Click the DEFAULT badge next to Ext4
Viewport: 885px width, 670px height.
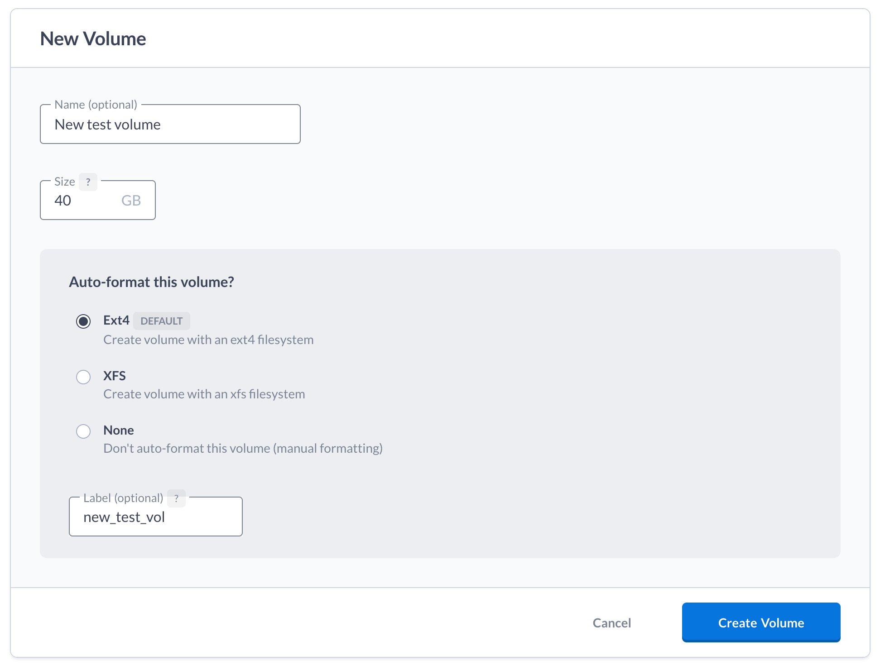pyautogui.click(x=162, y=321)
